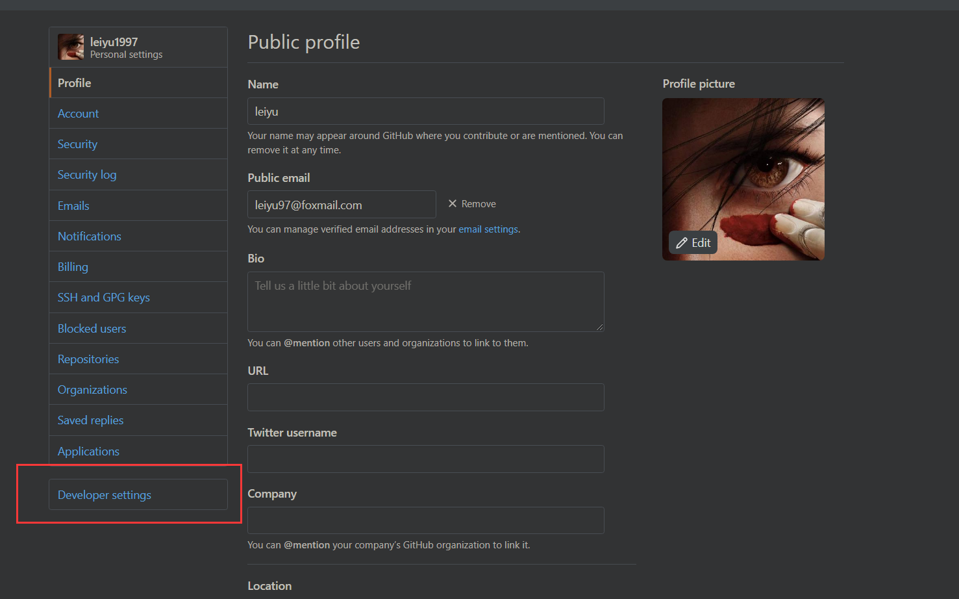Viewport: 959px width, 599px height.
Task: Click the Company input field
Action: tap(426, 520)
